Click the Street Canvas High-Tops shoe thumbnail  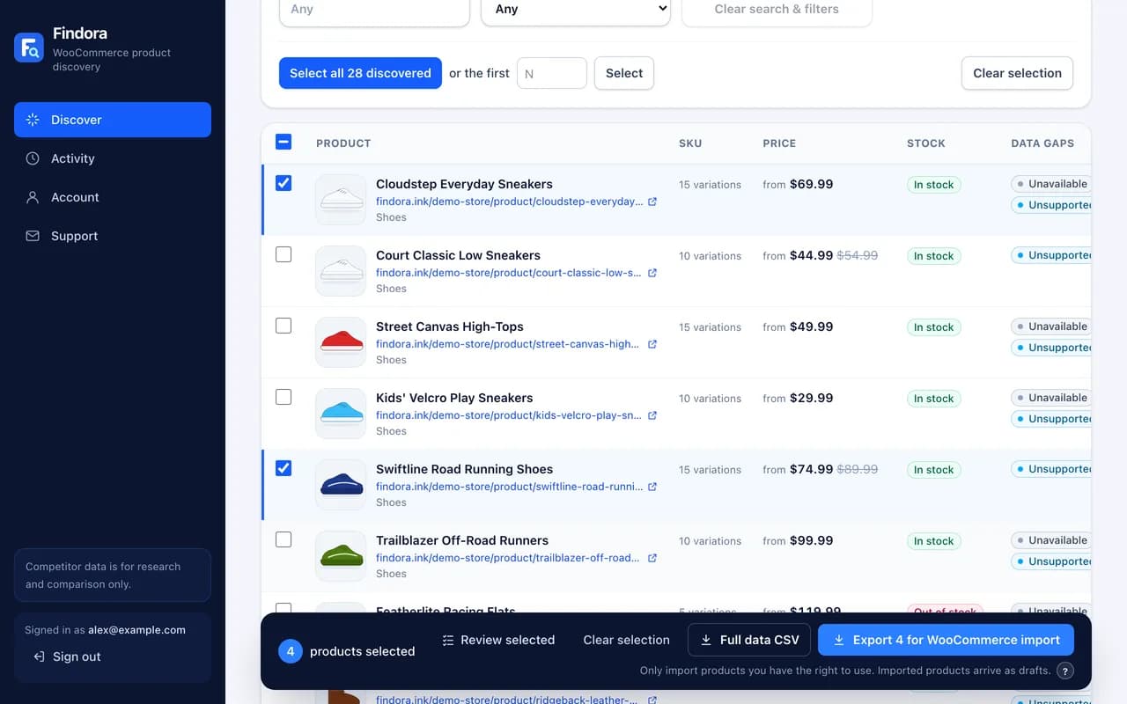(341, 342)
